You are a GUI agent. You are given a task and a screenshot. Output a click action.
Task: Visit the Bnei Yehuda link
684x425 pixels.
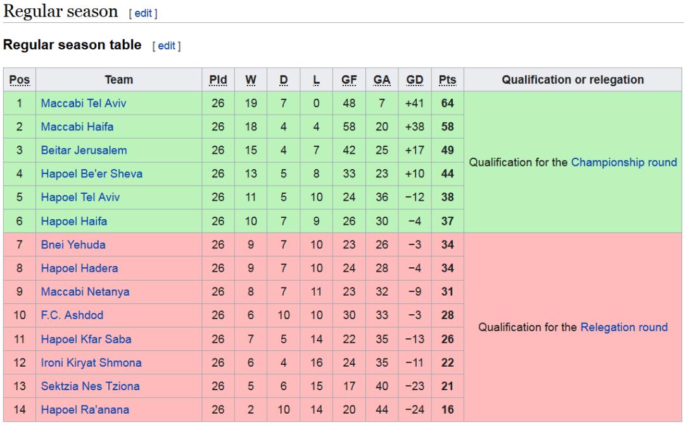click(73, 244)
